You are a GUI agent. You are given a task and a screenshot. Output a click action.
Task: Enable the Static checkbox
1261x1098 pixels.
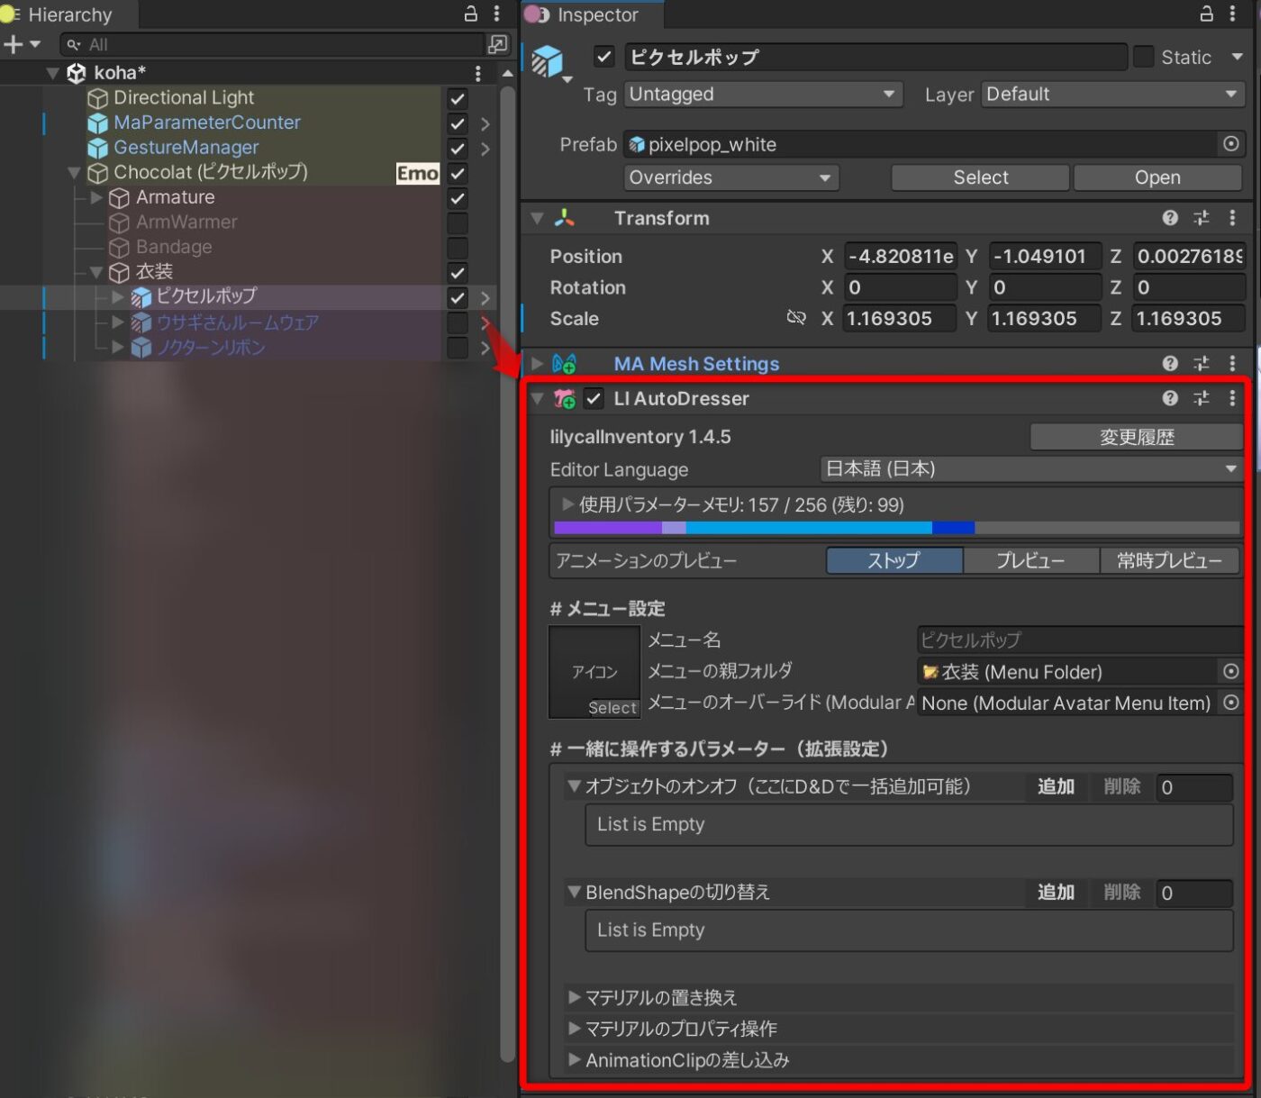(x=1142, y=57)
